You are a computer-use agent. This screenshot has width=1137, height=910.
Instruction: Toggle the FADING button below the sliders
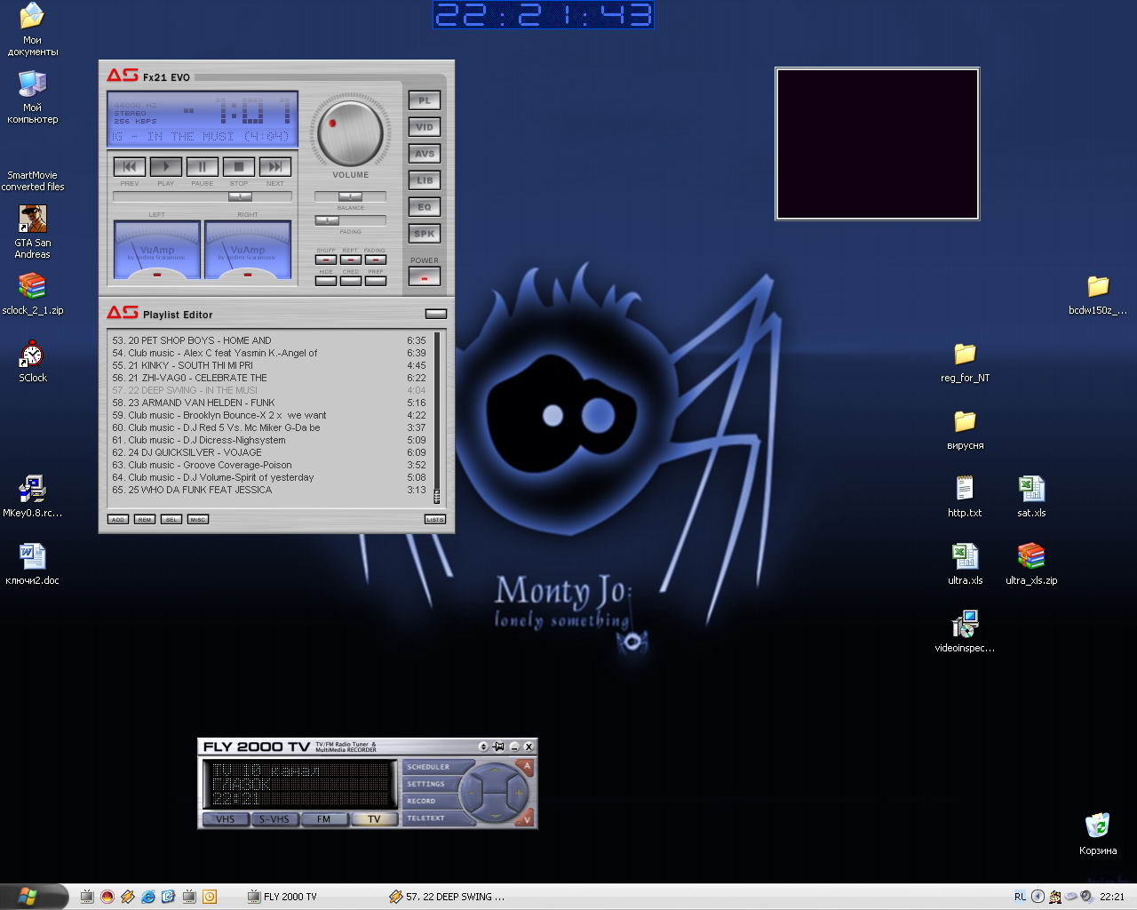pos(376,259)
